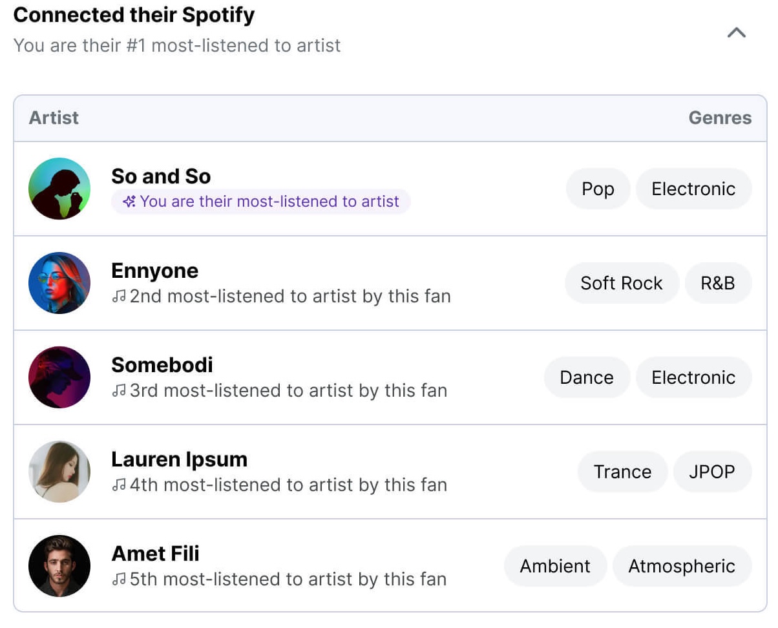778x628 pixels.
Task: Click the Artist column header
Action: (x=54, y=118)
